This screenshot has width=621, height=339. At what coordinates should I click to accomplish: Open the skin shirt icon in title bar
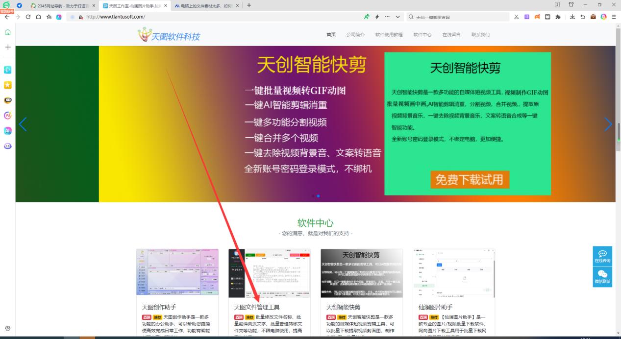pos(571,5)
